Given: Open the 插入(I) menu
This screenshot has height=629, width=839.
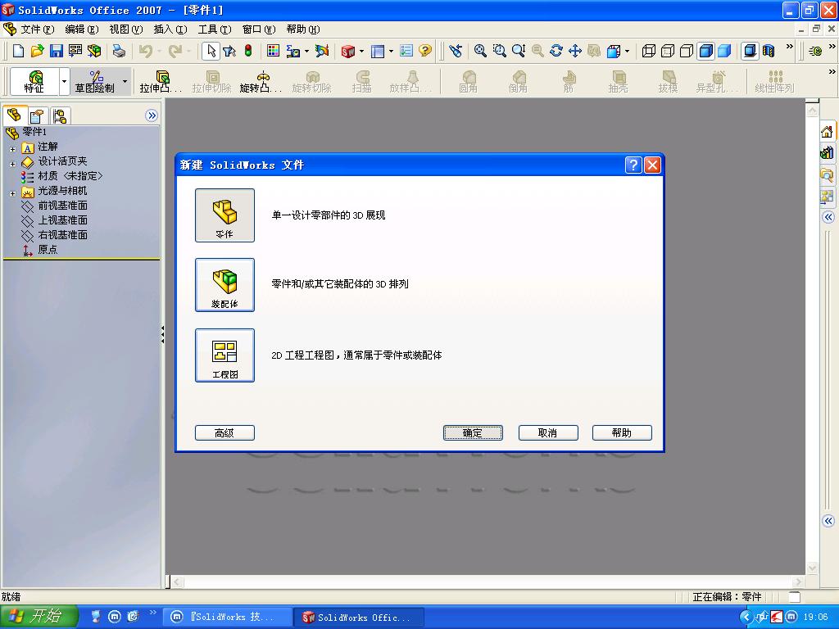Looking at the screenshot, I should (170, 29).
